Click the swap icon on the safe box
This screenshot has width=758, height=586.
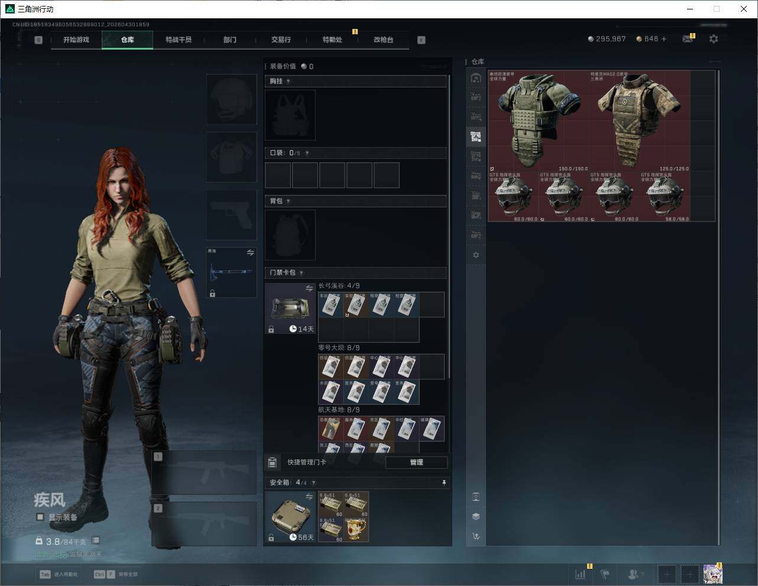point(309,497)
